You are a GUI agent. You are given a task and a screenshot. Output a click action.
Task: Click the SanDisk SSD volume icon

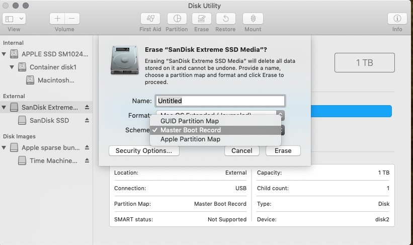[22, 120]
